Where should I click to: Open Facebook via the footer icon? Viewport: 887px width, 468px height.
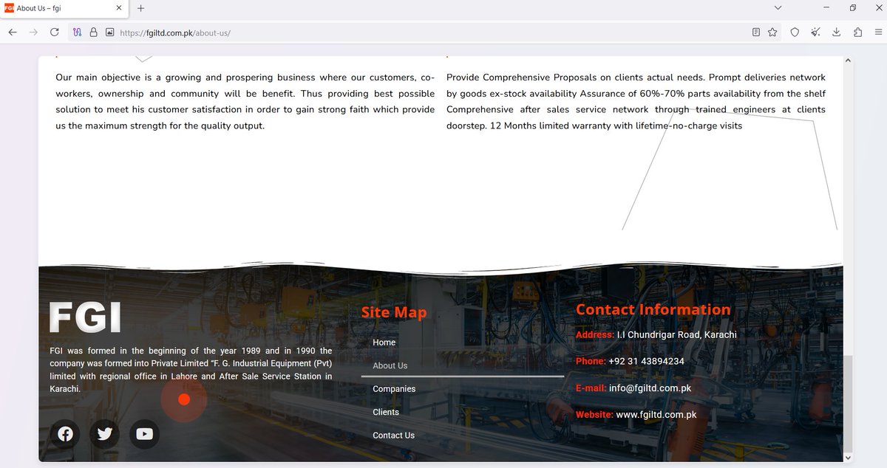(64, 434)
